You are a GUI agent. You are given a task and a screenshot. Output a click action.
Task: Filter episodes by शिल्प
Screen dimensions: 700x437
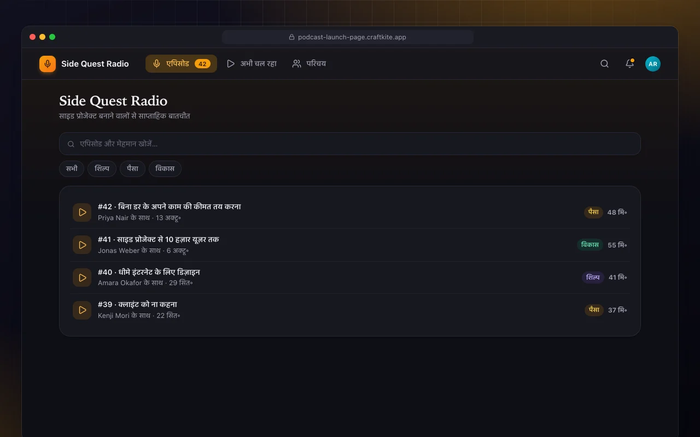(102, 169)
